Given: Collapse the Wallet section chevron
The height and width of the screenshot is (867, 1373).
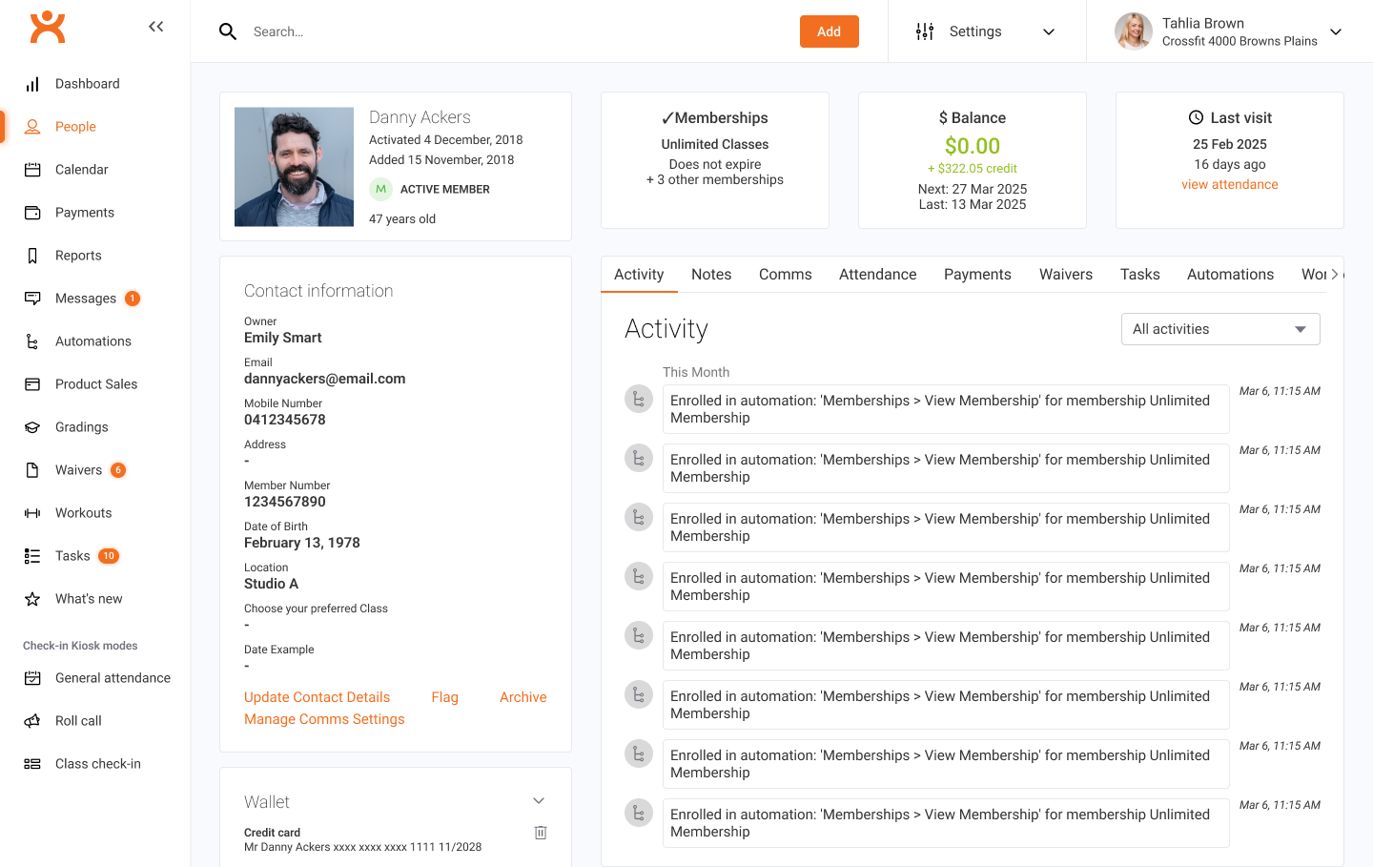Looking at the screenshot, I should [539, 801].
